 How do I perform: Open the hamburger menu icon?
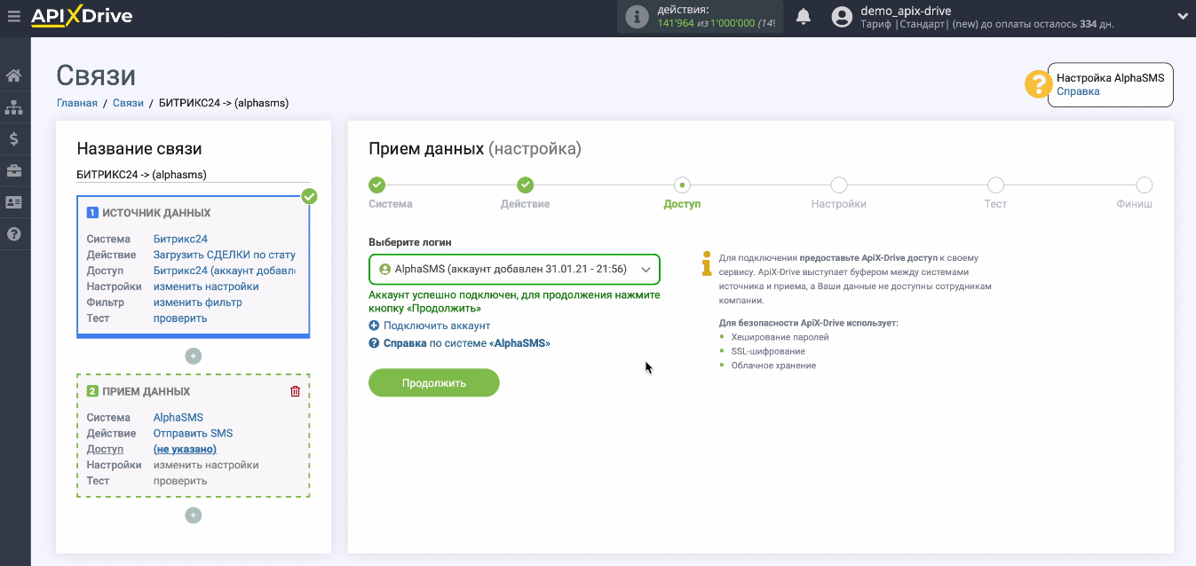(x=13, y=16)
